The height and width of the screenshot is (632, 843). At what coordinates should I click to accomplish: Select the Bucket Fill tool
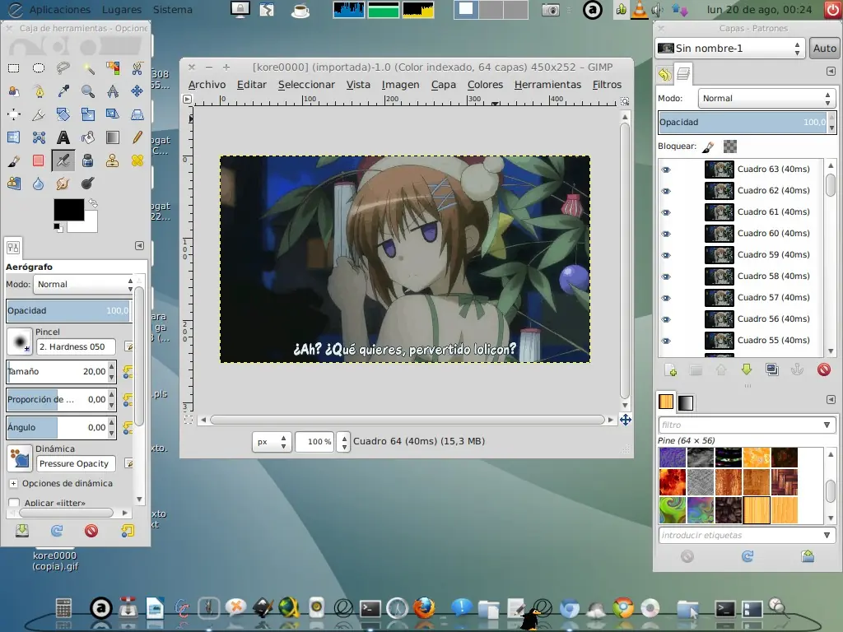point(88,137)
